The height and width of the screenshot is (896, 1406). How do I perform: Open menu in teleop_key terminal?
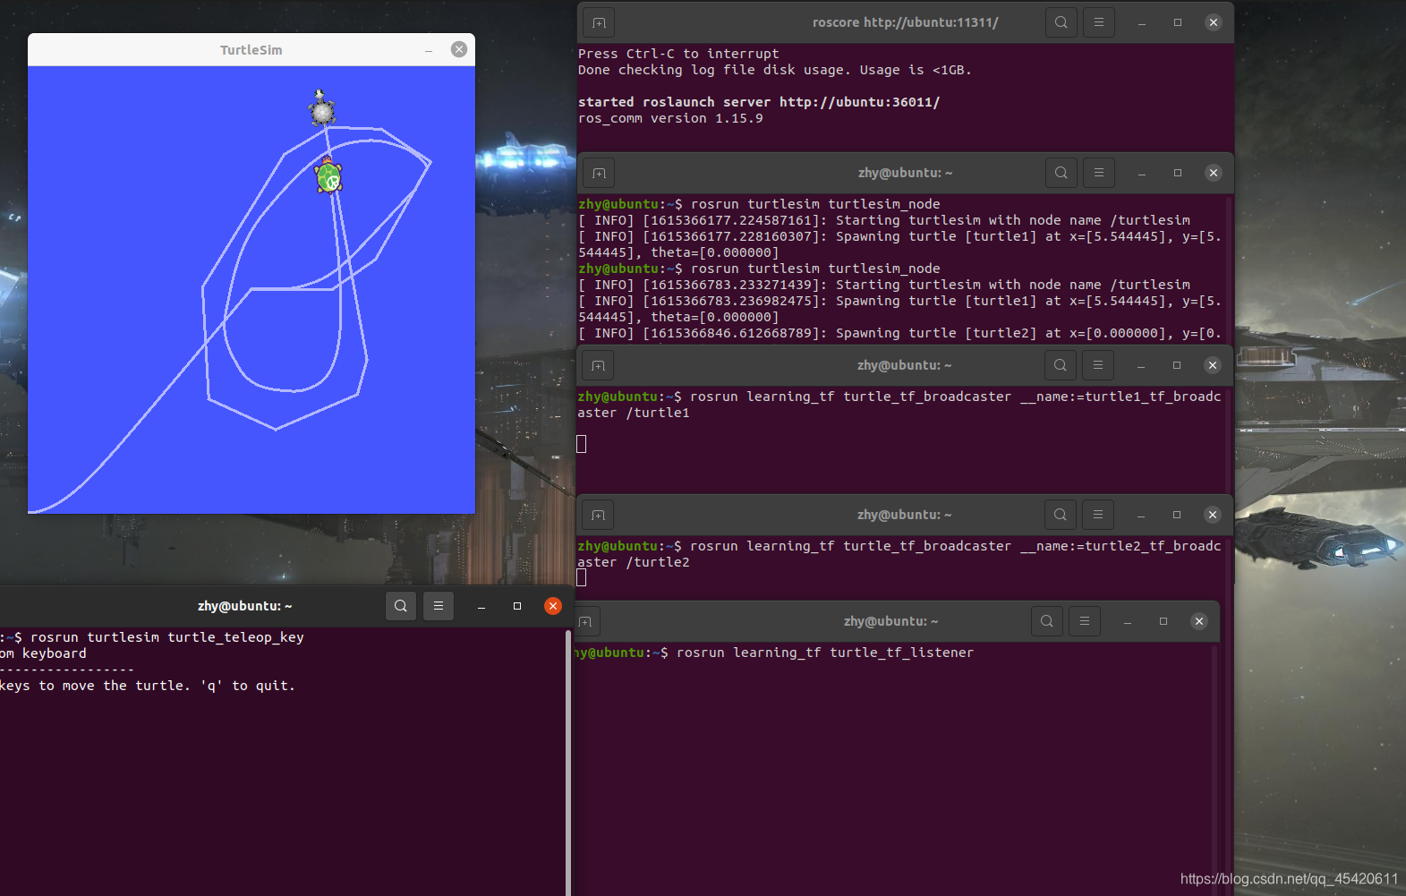(439, 606)
